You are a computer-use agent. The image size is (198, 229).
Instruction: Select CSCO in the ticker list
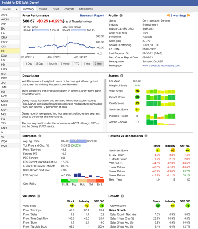pos(10,42)
